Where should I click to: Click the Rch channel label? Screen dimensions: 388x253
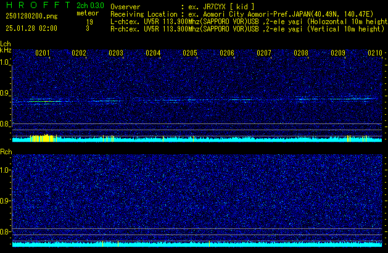(6, 152)
